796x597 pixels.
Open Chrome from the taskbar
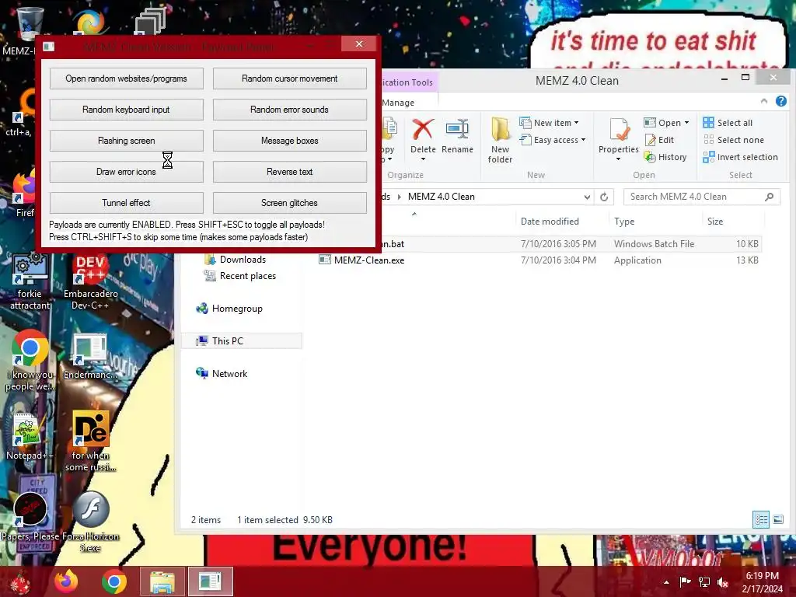pyautogui.click(x=114, y=581)
